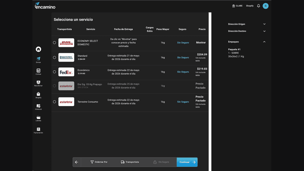Open the Ordenar Por filter
304x171 pixels.
99,162
